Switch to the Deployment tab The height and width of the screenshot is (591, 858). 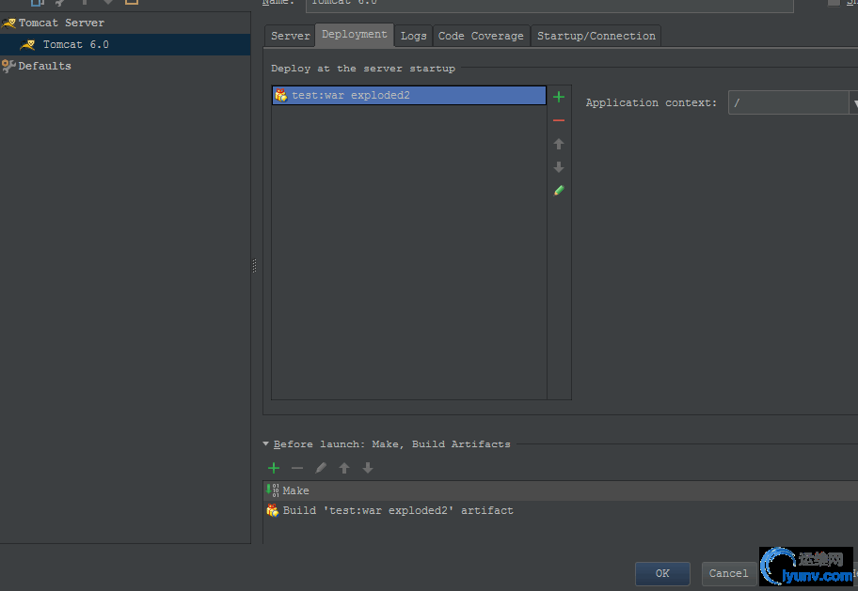tap(354, 35)
